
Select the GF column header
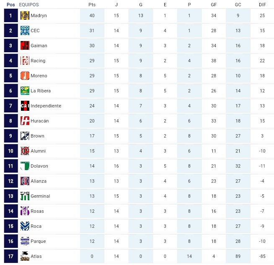214,5
